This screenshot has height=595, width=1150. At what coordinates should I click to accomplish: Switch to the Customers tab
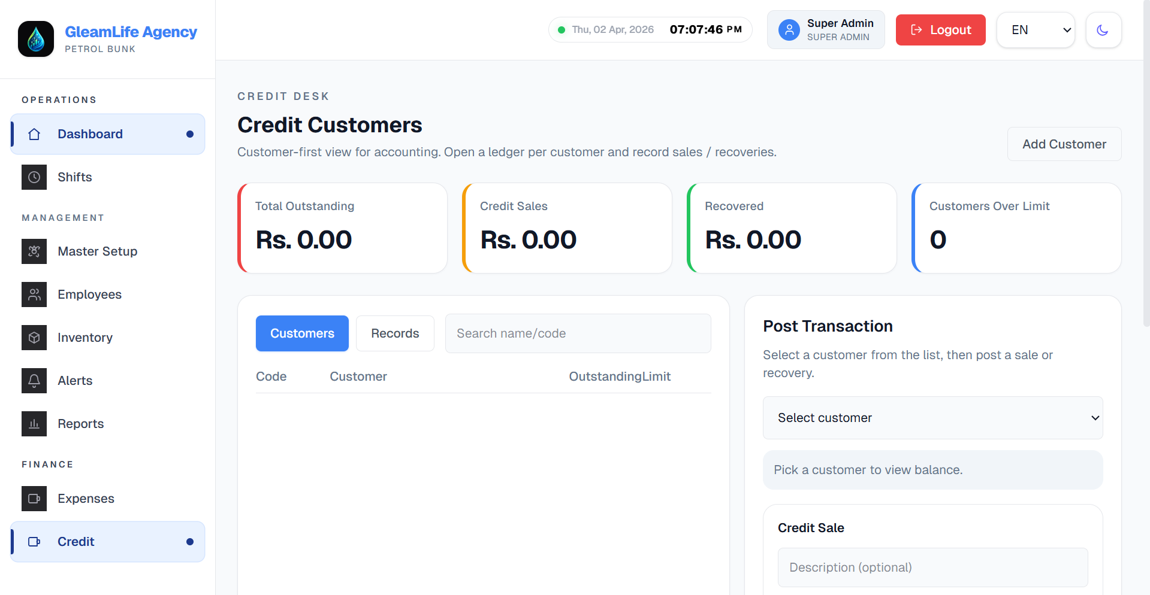point(302,333)
